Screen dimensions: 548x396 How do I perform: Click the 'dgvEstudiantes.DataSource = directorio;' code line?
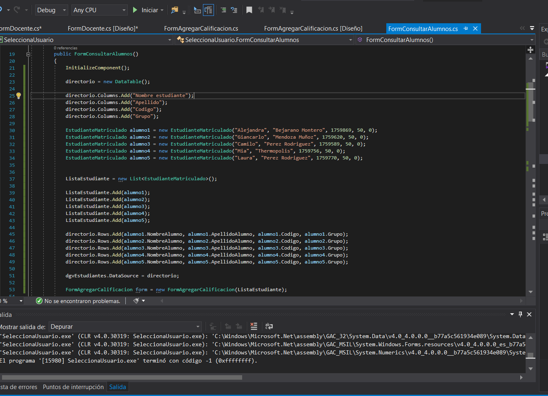pos(122,276)
